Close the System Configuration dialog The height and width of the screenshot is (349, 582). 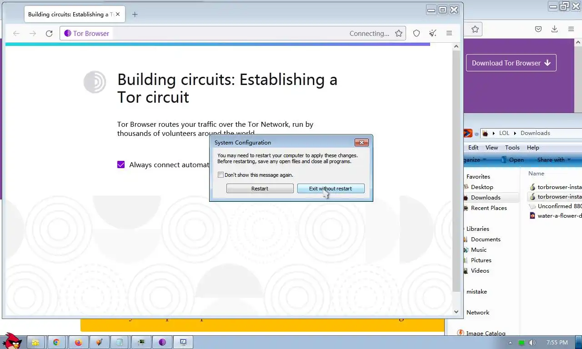[x=361, y=143]
